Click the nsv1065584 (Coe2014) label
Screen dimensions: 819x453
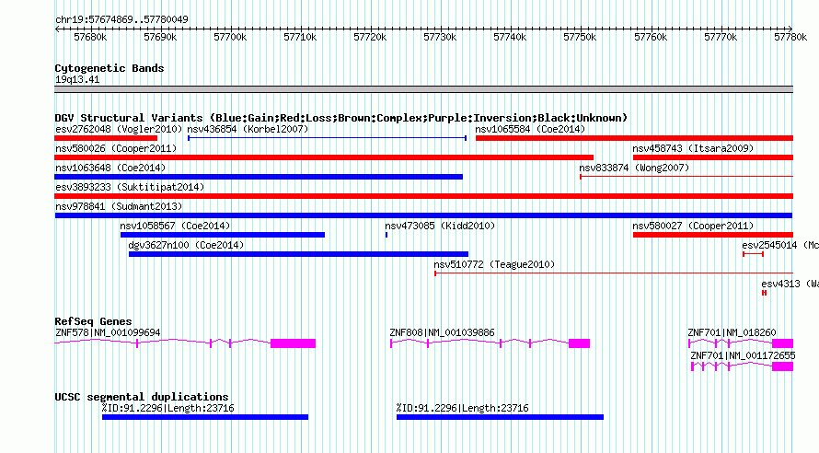(530, 129)
